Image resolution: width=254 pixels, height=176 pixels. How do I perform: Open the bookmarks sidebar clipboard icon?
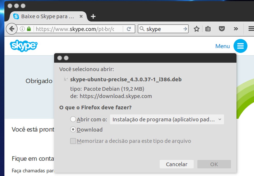tap(208, 29)
